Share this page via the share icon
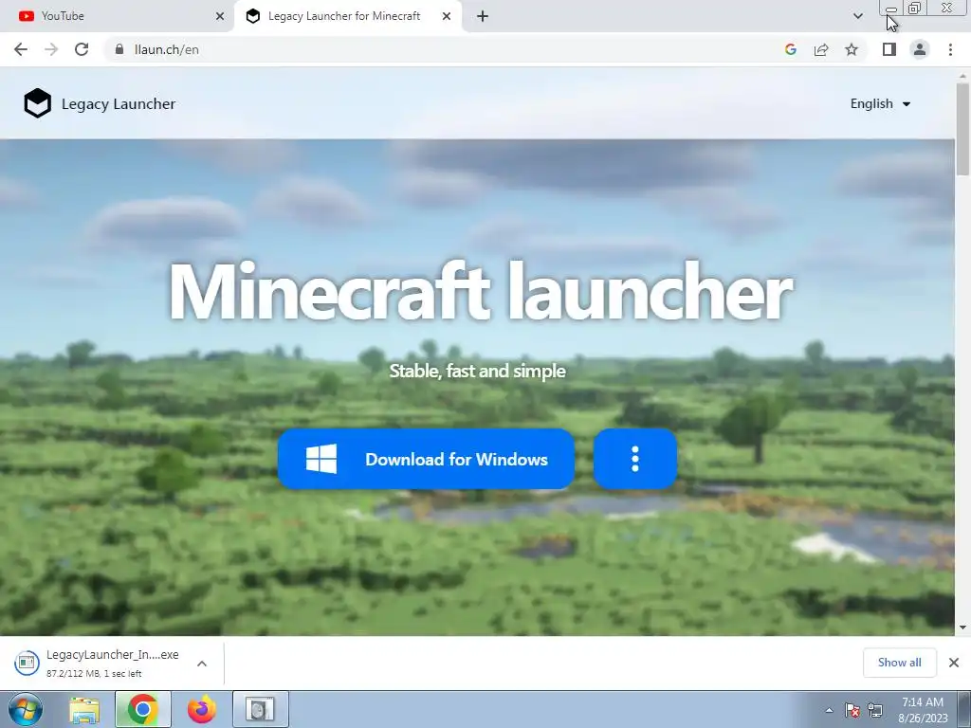 click(821, 49)
